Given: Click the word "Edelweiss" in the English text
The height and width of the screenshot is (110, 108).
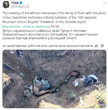Looking at the screenshot, I should 46,22.
